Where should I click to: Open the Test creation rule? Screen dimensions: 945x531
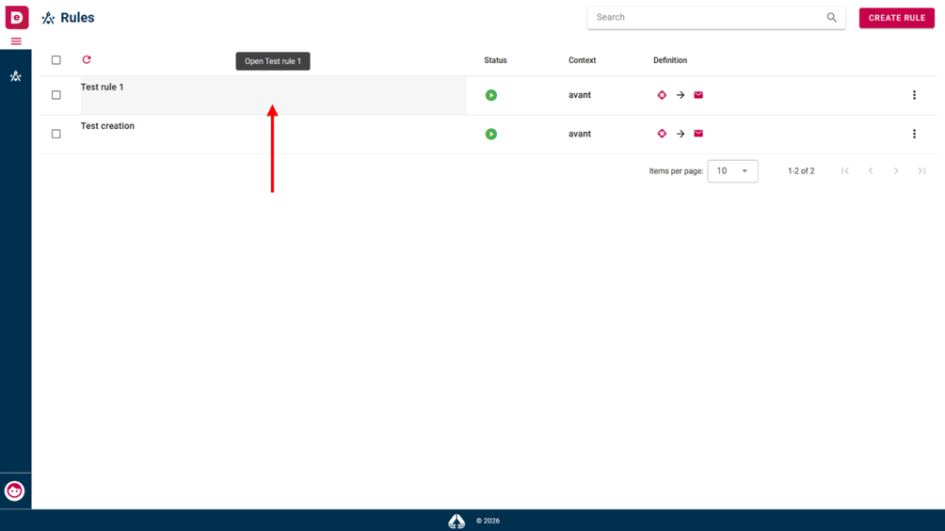[x=107, y=126]
